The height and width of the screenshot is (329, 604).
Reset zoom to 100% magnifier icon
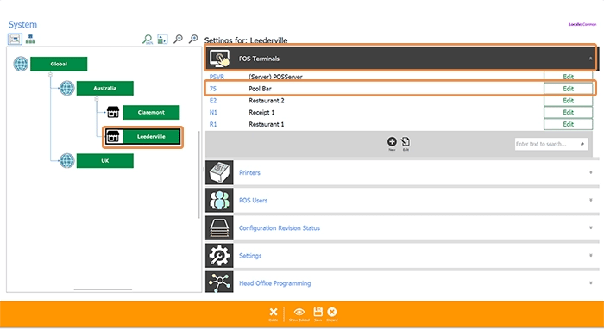[x=148, y=40]
